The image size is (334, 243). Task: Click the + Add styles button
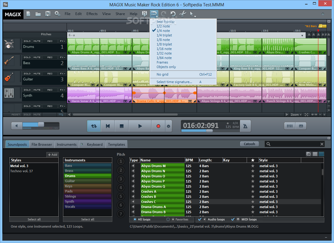pos(53,154)
